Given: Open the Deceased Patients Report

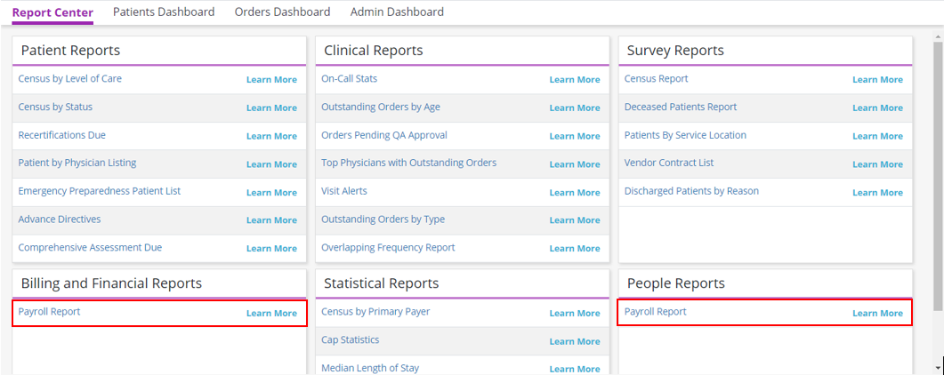Looking at the screenshot, I should click(681, 107).
